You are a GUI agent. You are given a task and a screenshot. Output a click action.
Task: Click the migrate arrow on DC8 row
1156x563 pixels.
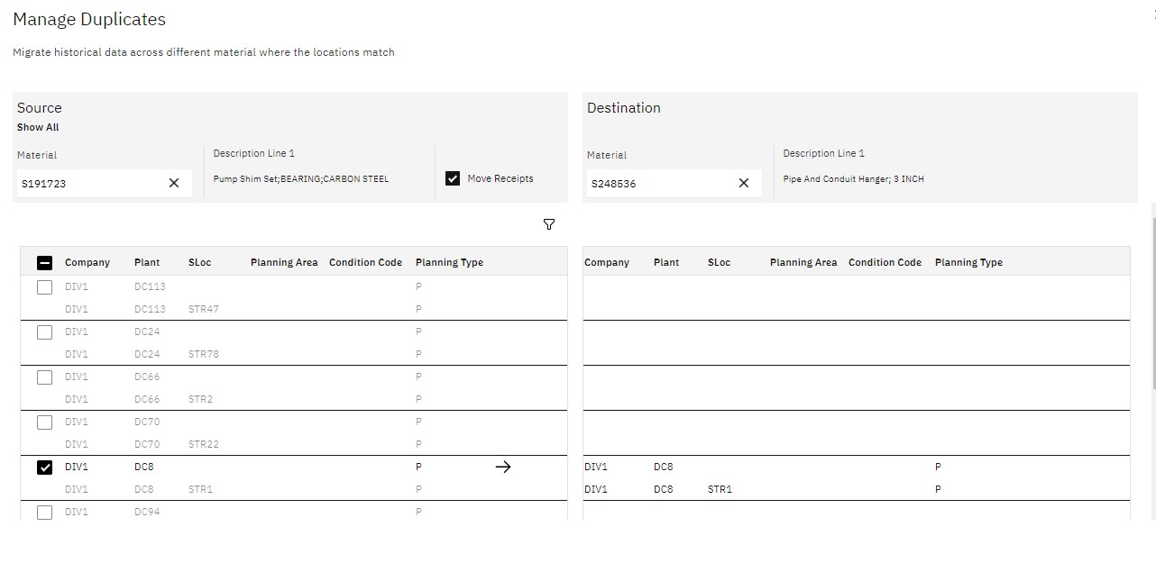503,467
